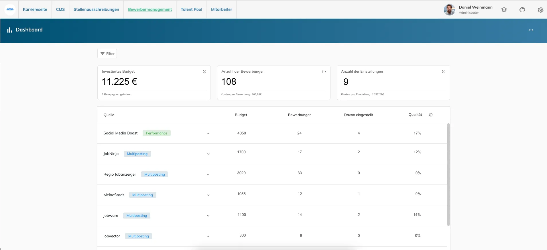This screenshot has width=547, height=250.
Task: Click info icon on Anzahl der Bewerbungen card
Action: click(324, 72)
